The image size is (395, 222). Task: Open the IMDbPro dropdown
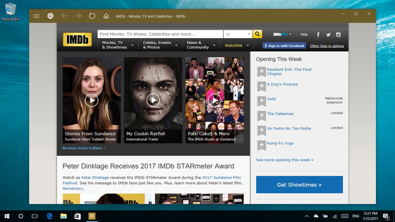pyautogui.click(x=282, y=34)
